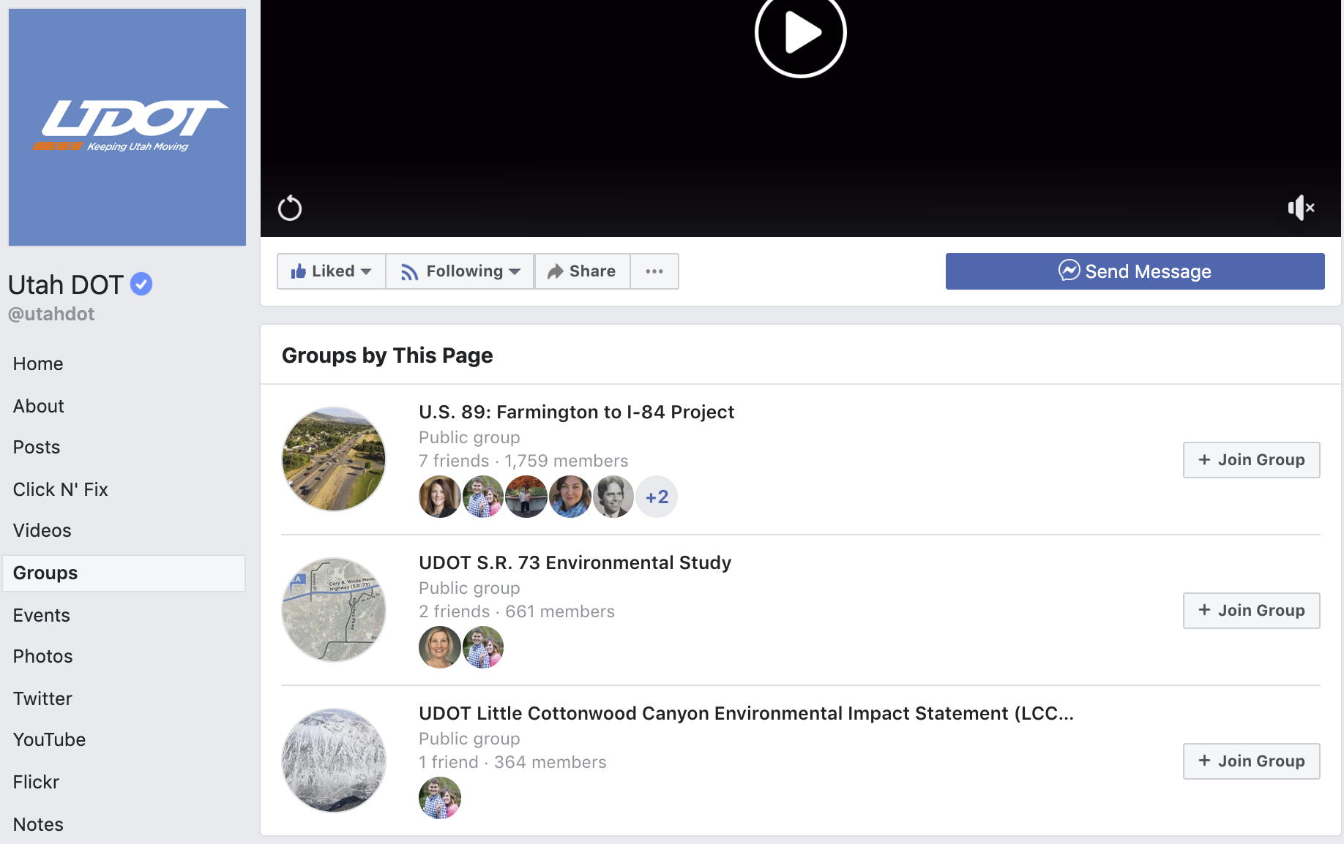Open the Liked dropdown
This screenshot has width=1344, height=844.
point(331,271)
